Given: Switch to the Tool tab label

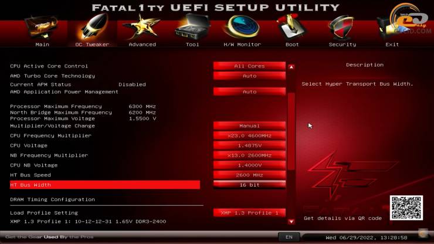Looking at the screenshot, I should tap(192, 45).
